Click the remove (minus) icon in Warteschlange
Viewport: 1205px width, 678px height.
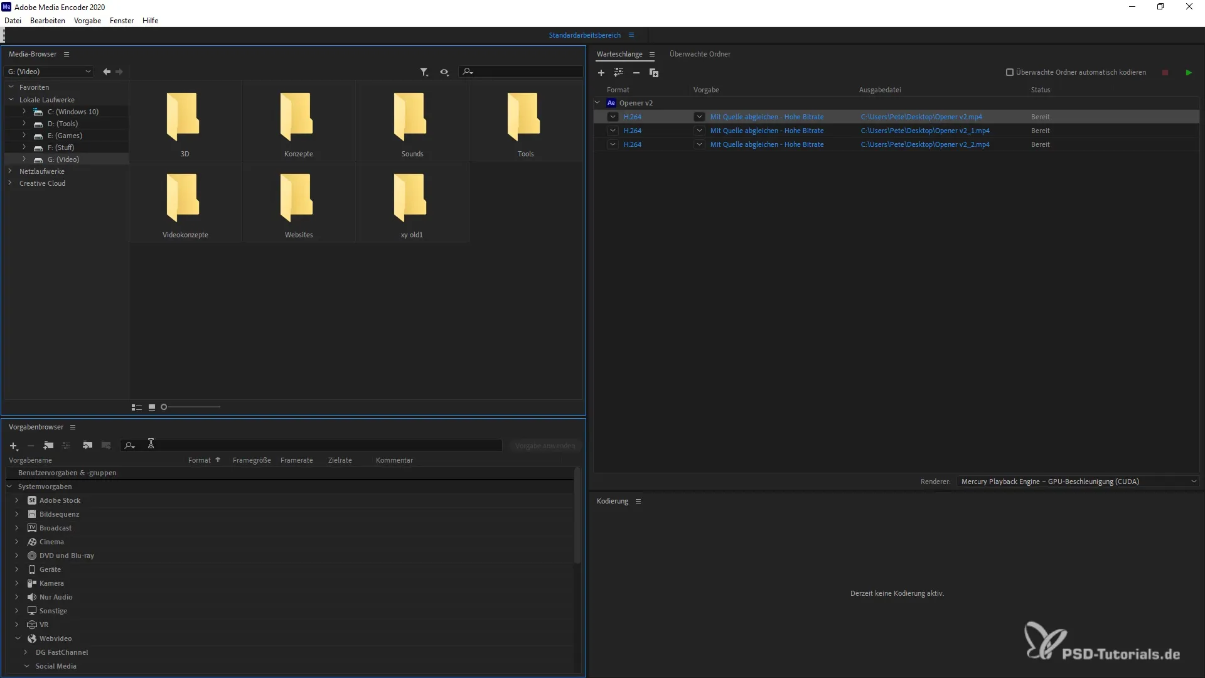(x=636, y=73)
